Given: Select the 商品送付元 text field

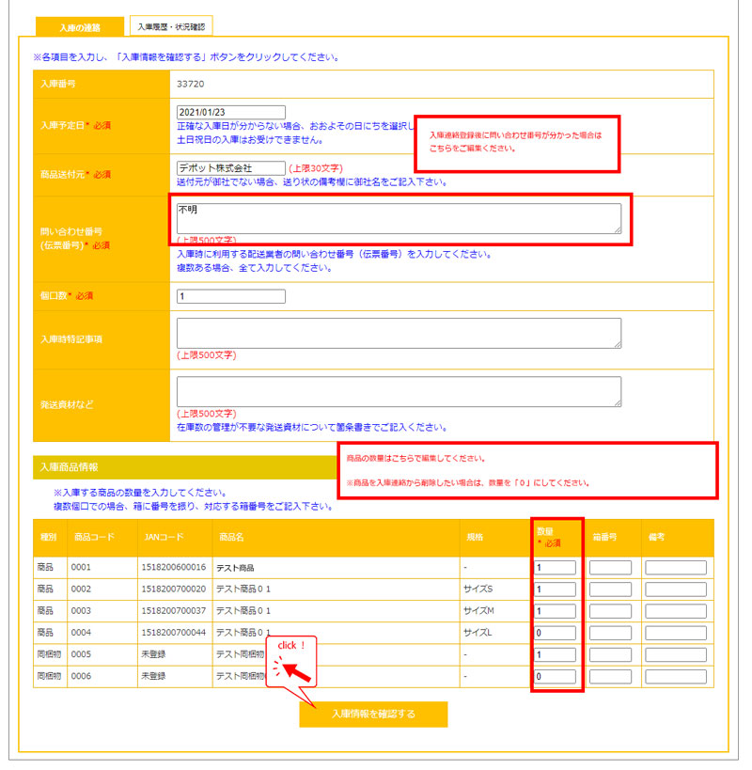Looking at the screenshot, I should 230,168.
